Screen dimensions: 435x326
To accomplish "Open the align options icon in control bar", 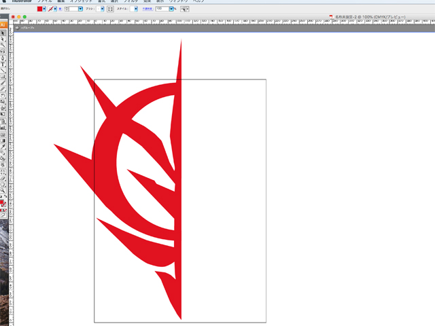I will [110, 9].
